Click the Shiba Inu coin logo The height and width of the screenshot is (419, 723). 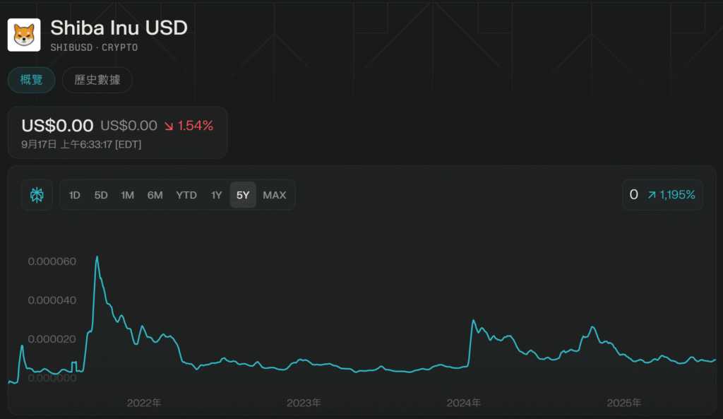pos(24,35)
